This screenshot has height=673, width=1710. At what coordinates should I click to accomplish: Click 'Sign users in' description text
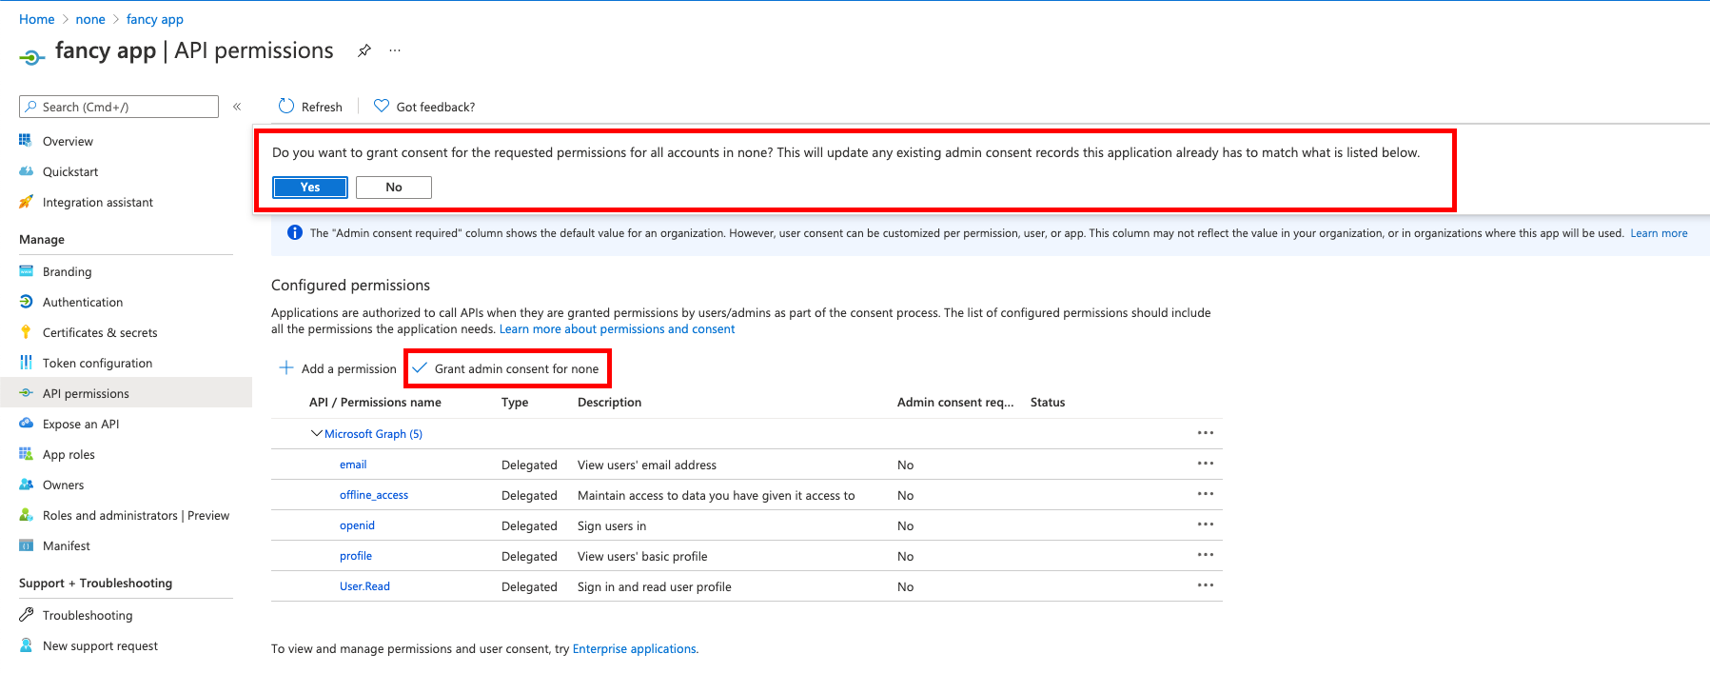[612, 525]
